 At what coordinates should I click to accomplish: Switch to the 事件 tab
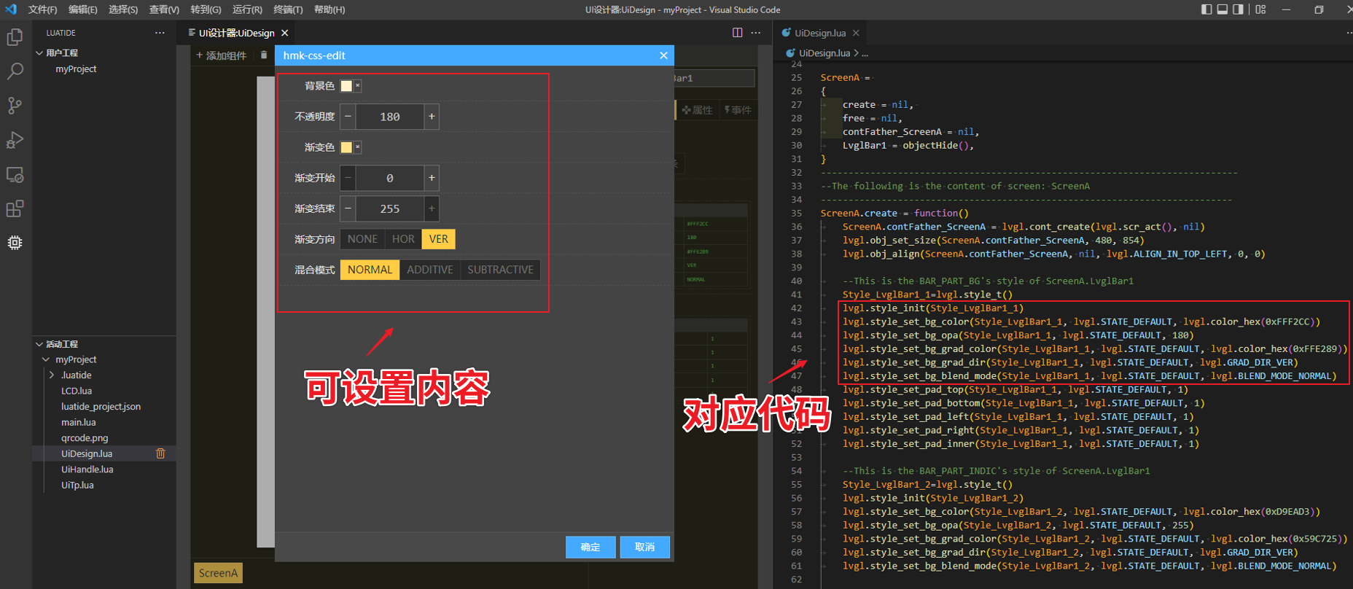coord(738,110)
